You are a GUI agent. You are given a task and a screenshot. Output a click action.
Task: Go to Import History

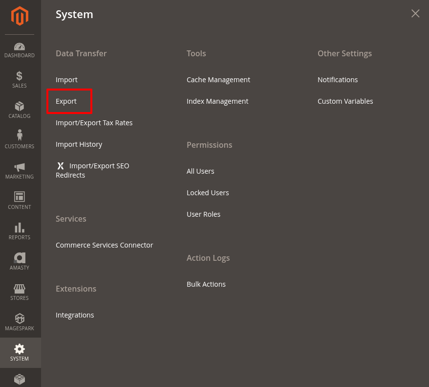[79, 144]
